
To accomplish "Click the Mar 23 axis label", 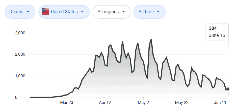I will (x=67, y=102).
